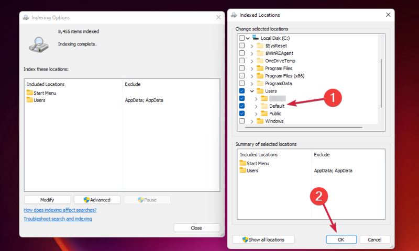Uncheck the Users folder checkbox
This screenshot has width=419, height=251.
[x=241, y=91]
